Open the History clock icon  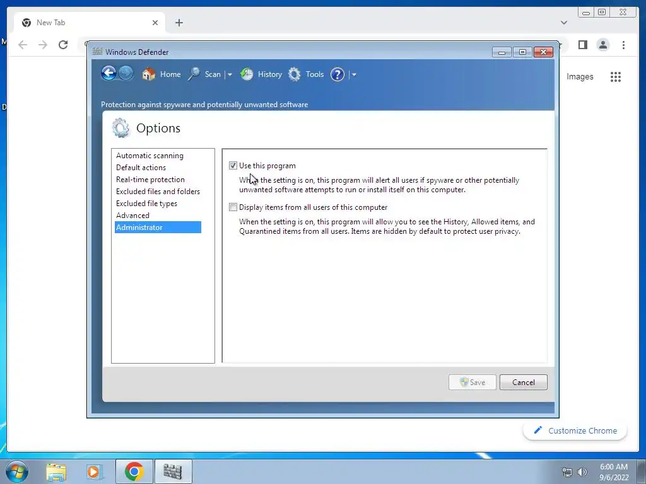(x=247, y=74)
